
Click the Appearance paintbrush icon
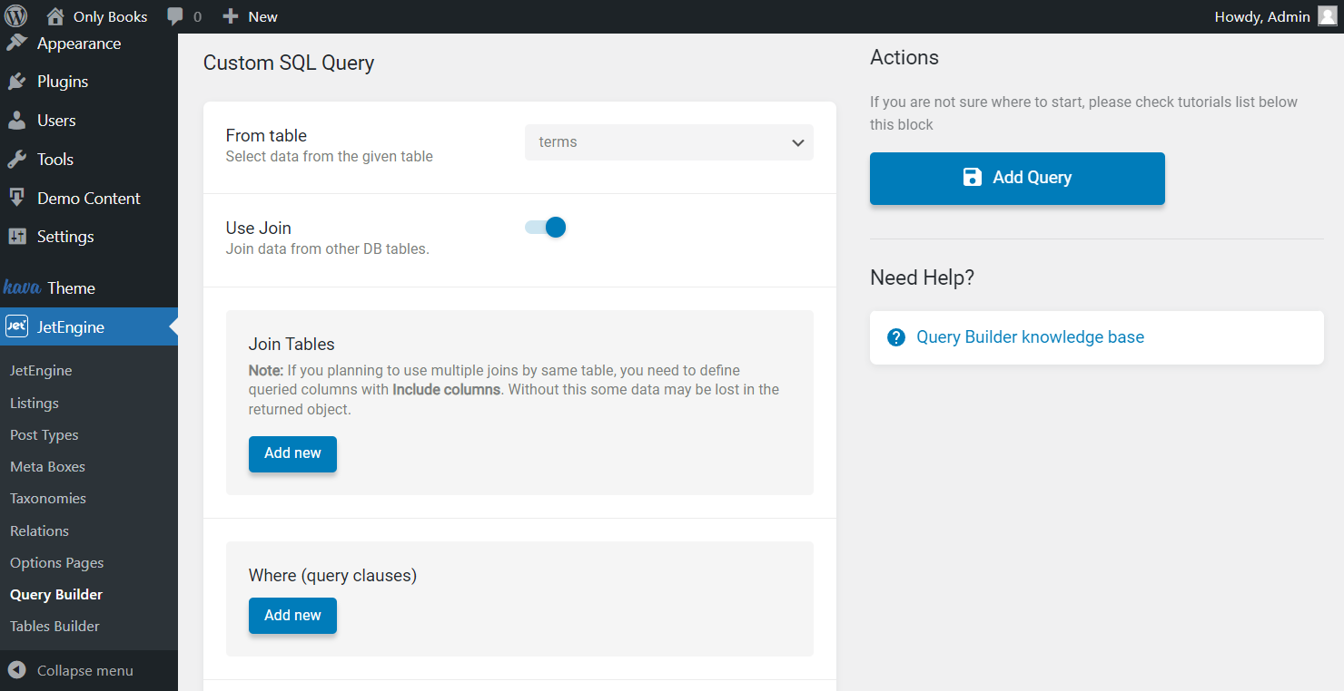(16, 44)
